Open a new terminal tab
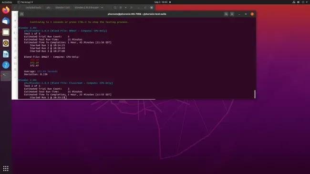310x174 pixels. tap(22, 14)
